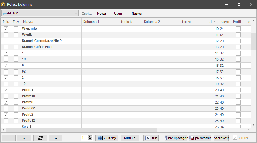Check Zazn checkbox for Profit 1

[x=16, y=90]
